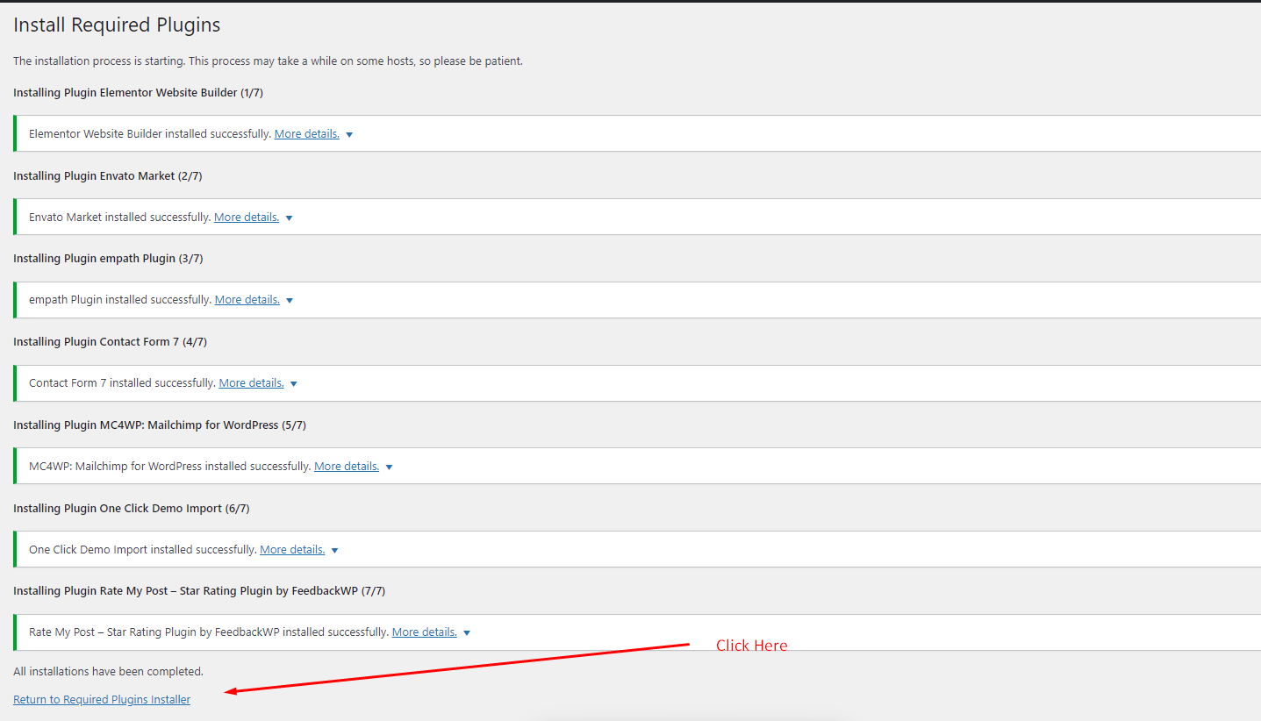Click 'More details' for One Click Demo Import
The height and width of the screenshot is (721, 1261).
(x=292, y=550)
